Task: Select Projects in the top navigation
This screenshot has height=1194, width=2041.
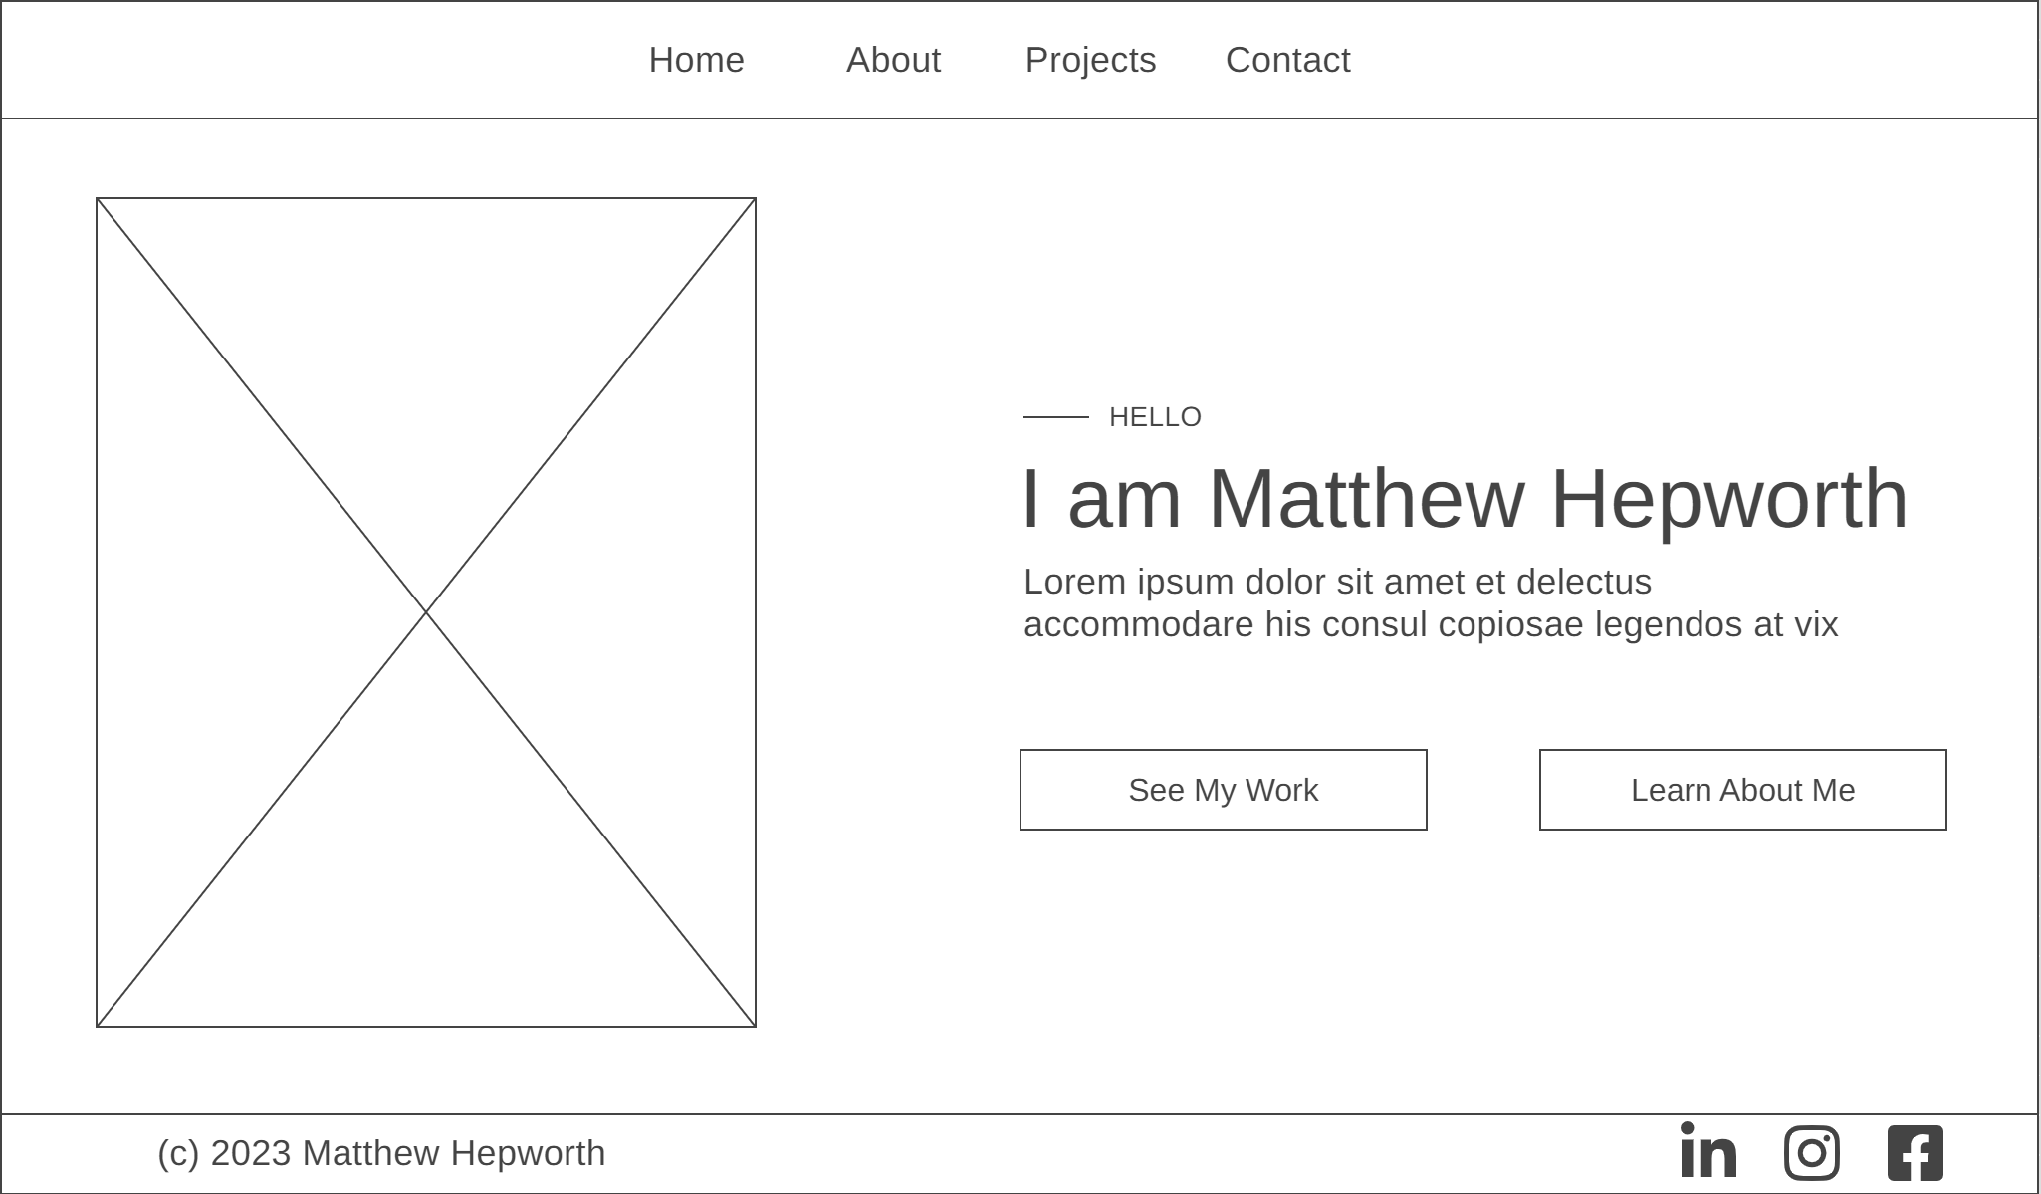Action: 1091,61
